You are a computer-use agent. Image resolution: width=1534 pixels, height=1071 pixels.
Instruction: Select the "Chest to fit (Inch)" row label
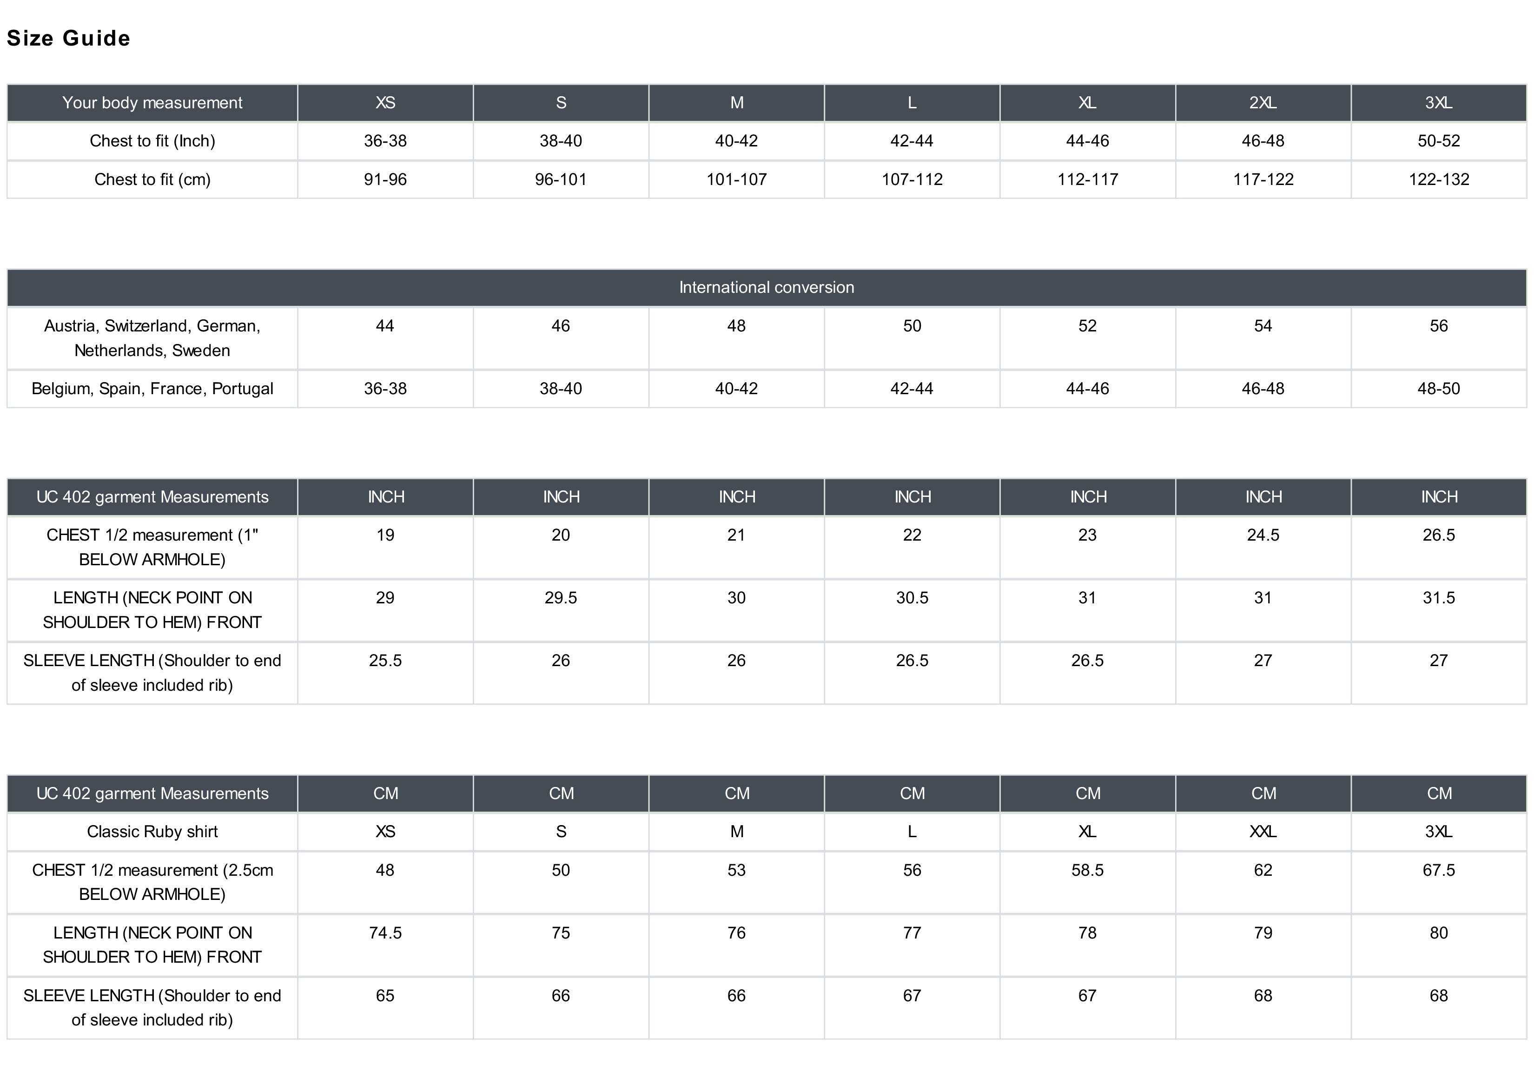152,141
